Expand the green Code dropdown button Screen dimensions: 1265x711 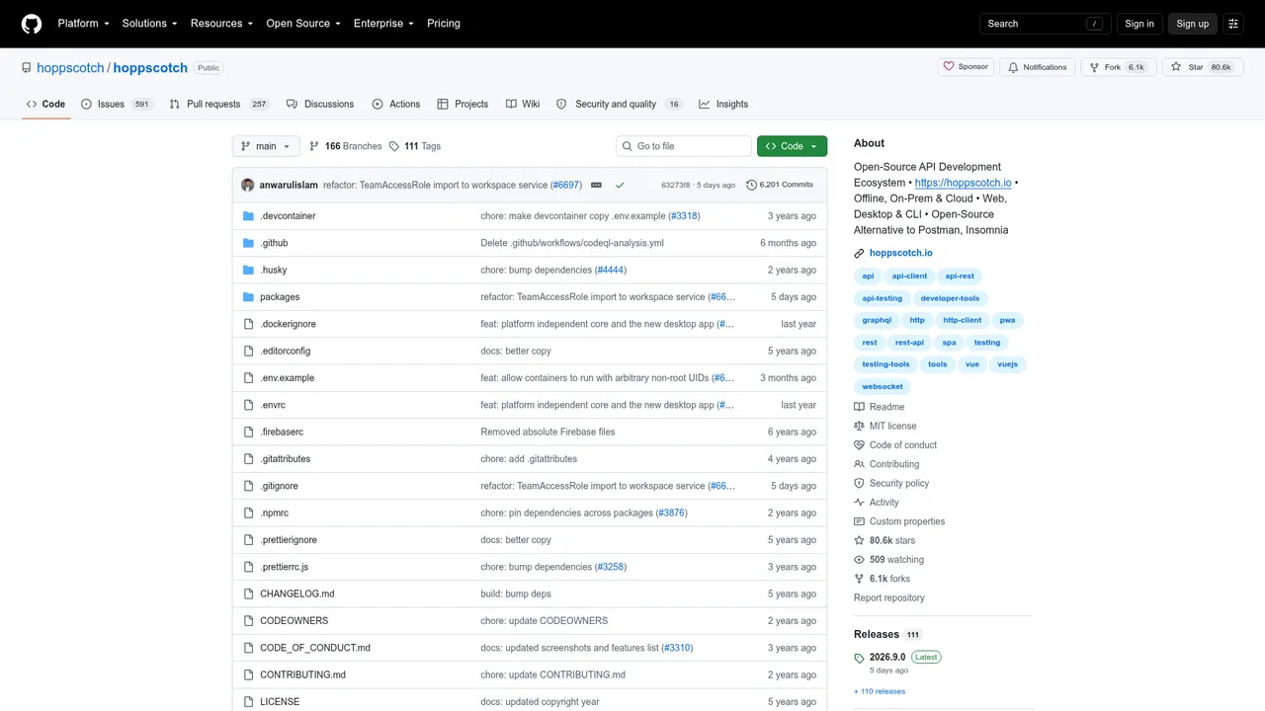(x=792, y=146)
